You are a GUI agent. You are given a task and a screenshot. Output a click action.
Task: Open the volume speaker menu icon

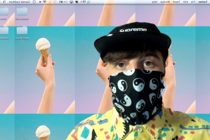point(40,2)
